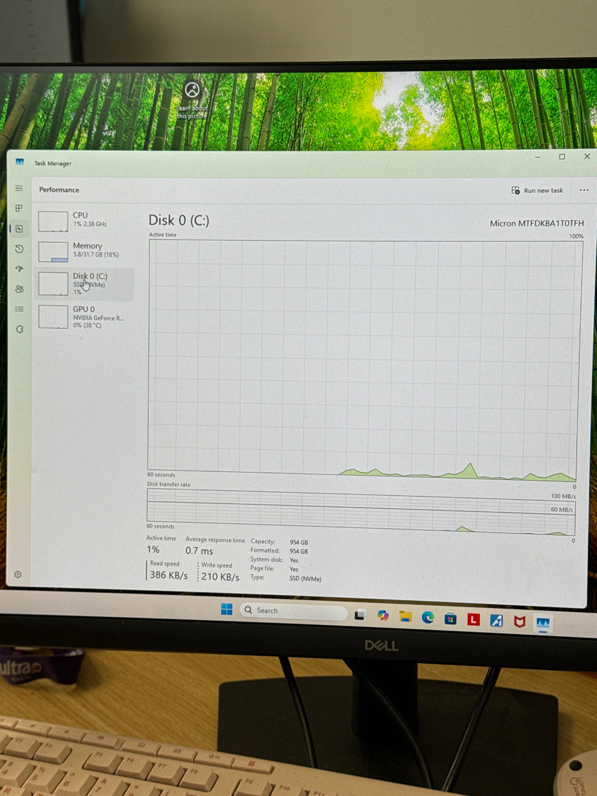This screenshot has width=597, height=796.
Task: Minimize the Task Manager window
Action: tap(538, 157)
